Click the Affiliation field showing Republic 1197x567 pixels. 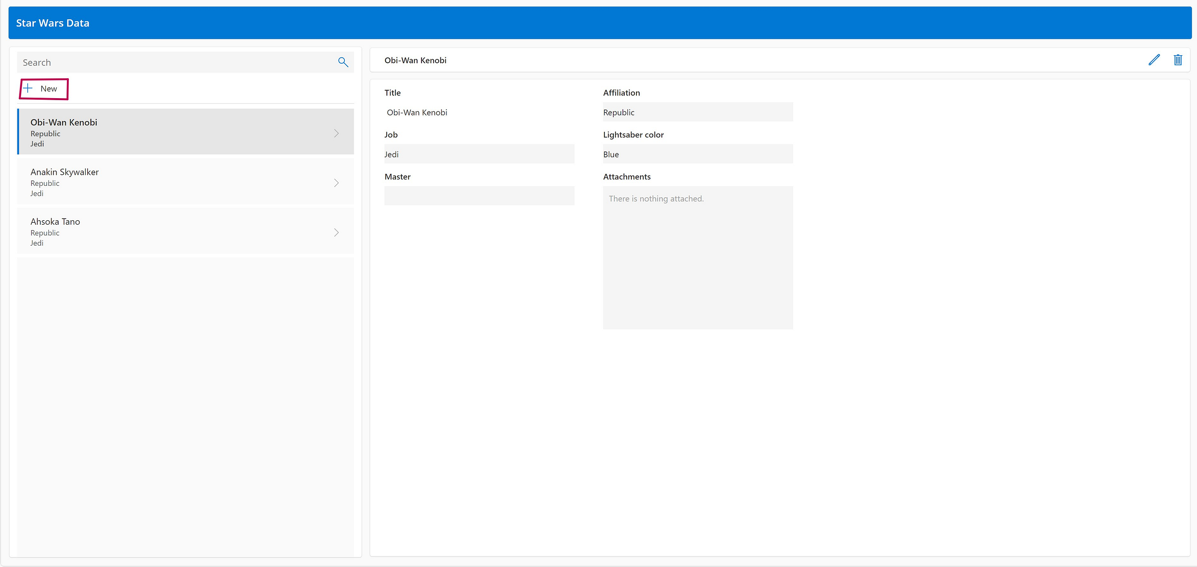[x=698, y=112]
